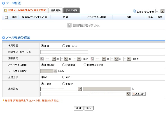
Task: Open the 表示するリスト数 dropdown
Action: [160, 11]
